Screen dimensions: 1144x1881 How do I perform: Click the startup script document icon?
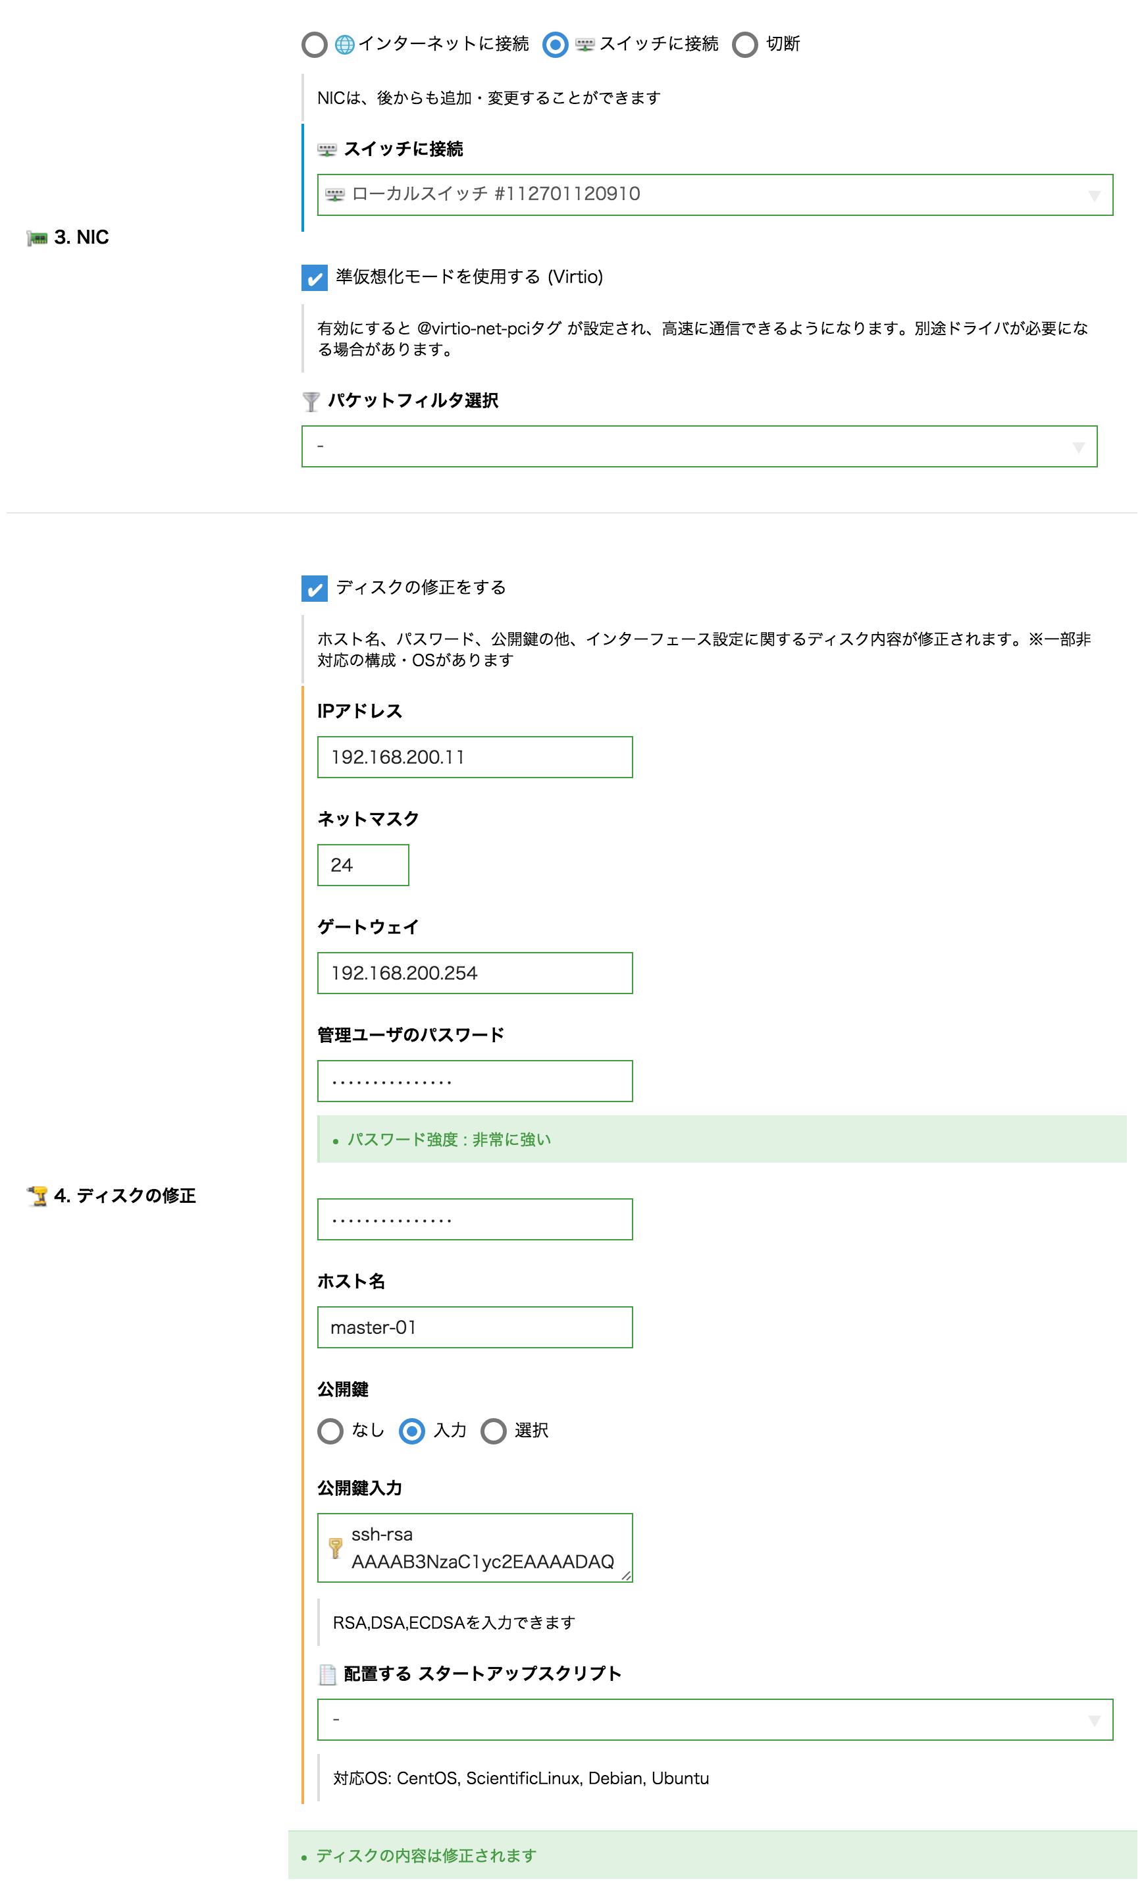coord(327,1674)
